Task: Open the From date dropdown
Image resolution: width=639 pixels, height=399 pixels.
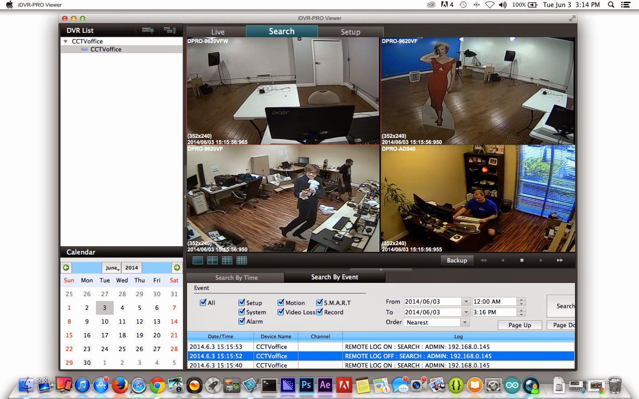Action: [x=466, y=301]
